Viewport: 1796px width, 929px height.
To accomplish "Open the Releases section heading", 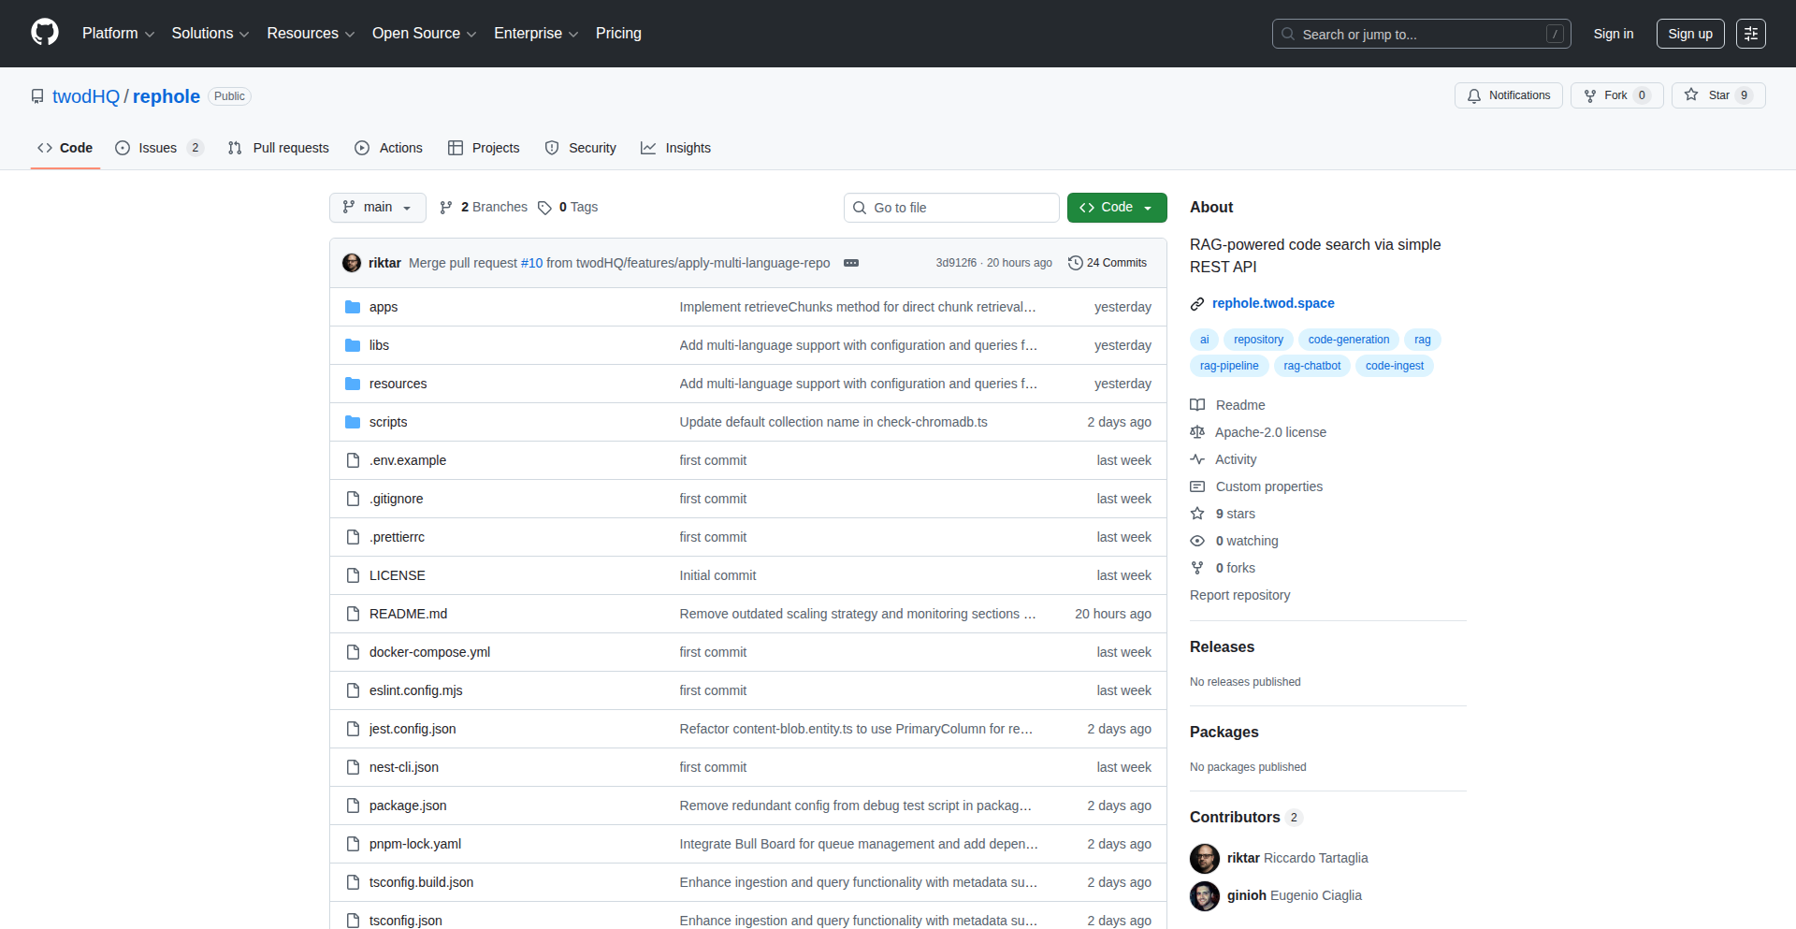I will click(x=1222, y=646).
